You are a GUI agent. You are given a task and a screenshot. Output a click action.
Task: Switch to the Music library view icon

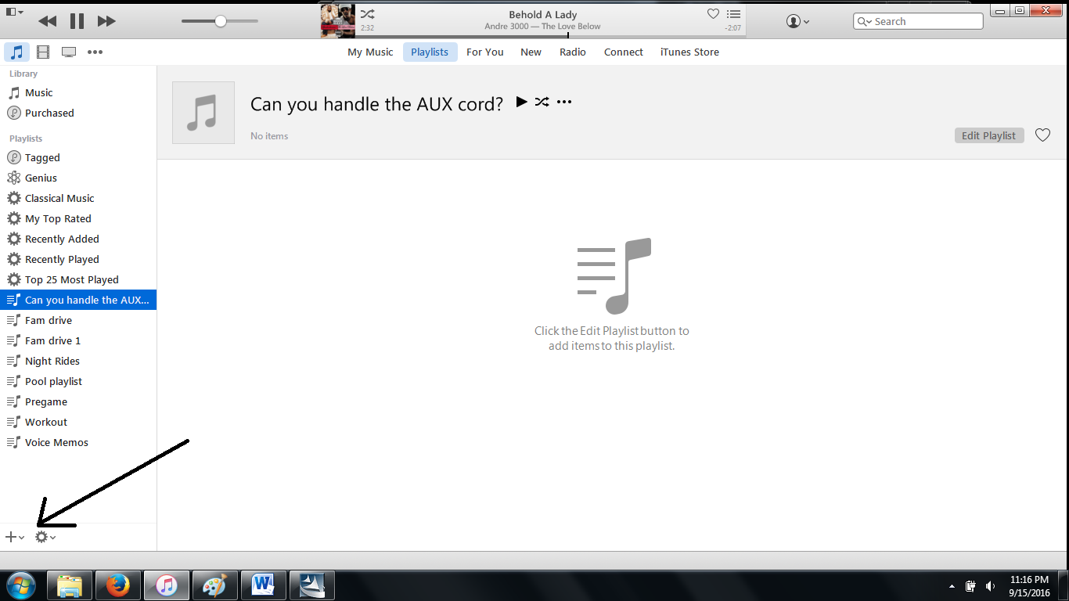17,52
